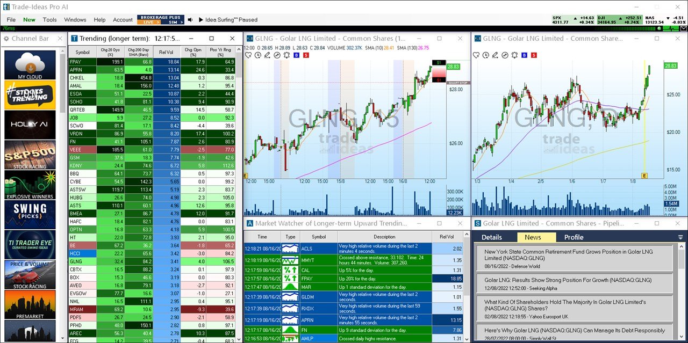Click the Channel Bar gear icon
Image resolution: width=688 pixels, height=343 pixels.
pos(6,39)
